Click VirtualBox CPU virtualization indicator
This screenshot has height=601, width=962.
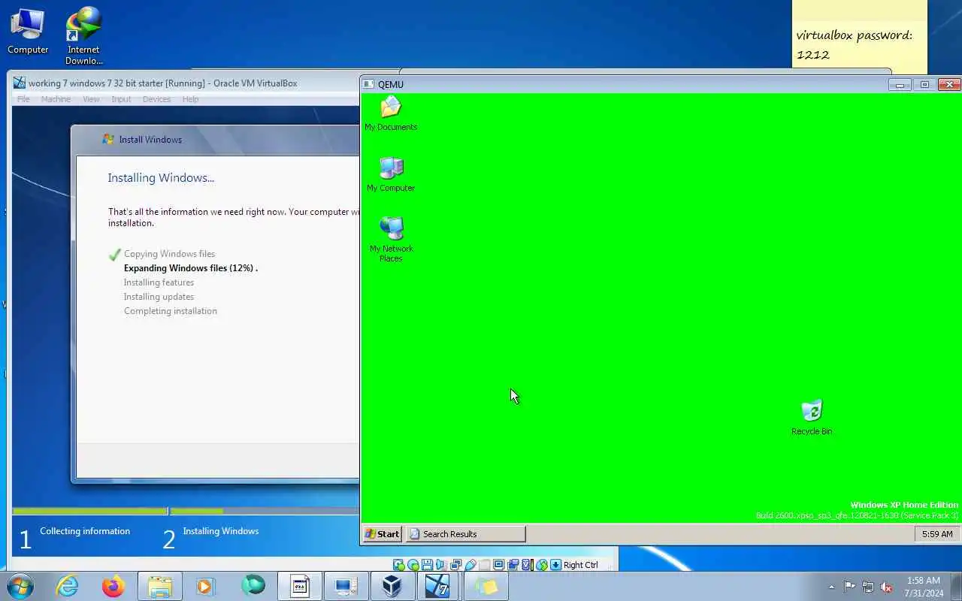[x=528, y=565]
